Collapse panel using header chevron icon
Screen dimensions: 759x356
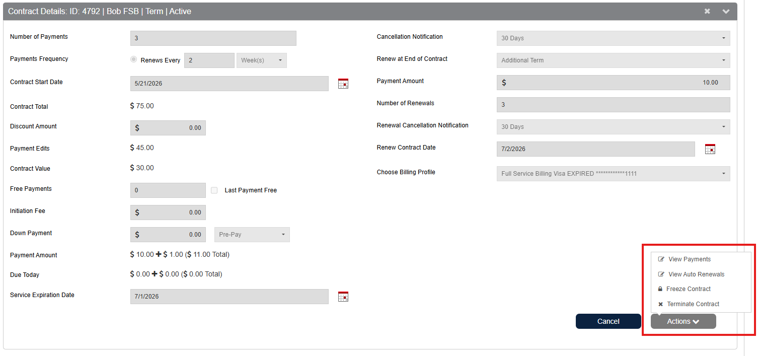[x=726, y=11]
